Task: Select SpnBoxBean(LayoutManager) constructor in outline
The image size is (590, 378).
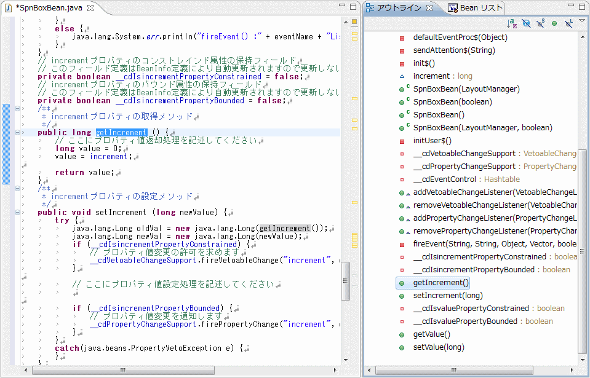Action: [466, 89]
